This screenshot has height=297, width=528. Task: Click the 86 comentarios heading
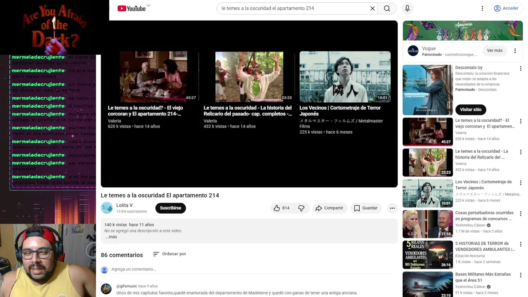[122, 255]
